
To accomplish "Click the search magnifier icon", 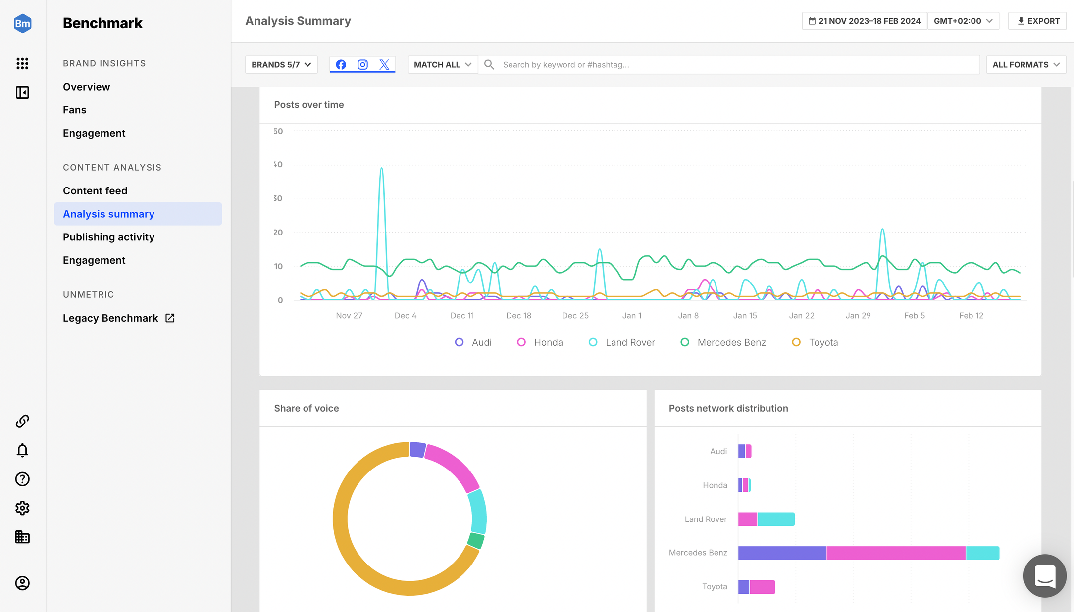I will pos(489,65).
